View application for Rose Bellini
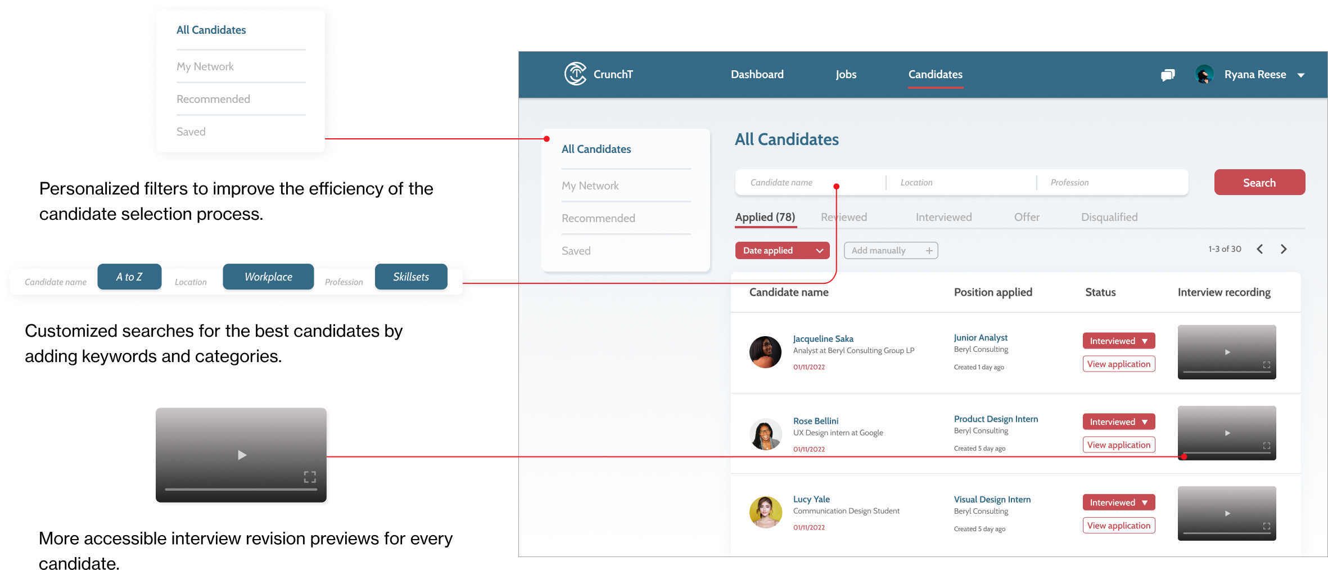This screenshot has height=570, width=1328. pos(1118,445)
